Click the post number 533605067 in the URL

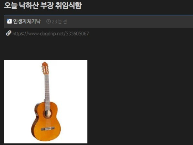(77, 33)
